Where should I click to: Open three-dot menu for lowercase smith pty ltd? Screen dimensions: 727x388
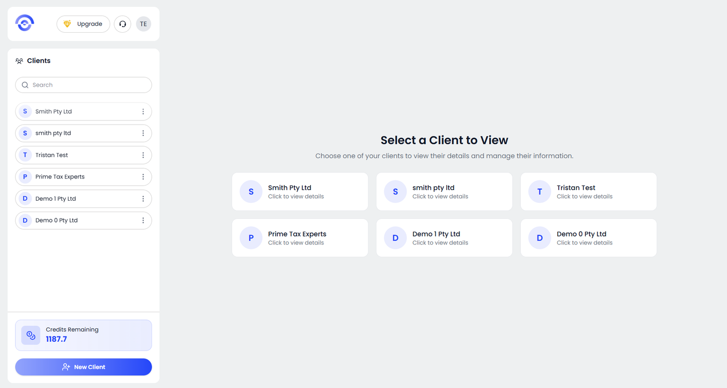click(143, 133)
